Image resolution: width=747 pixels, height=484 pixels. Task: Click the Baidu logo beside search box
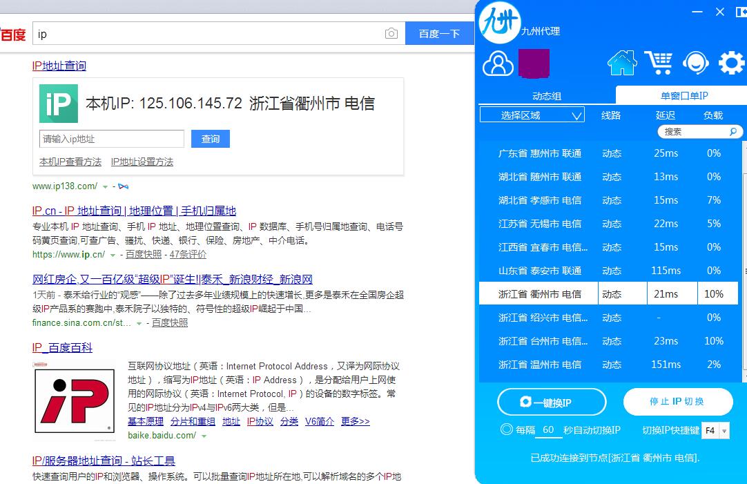point(13,35)
